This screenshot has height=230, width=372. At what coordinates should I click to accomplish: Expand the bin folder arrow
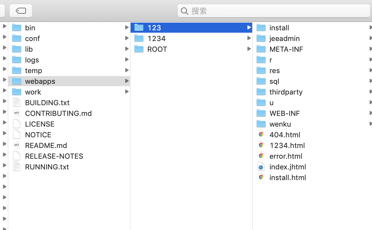[127, 28]
